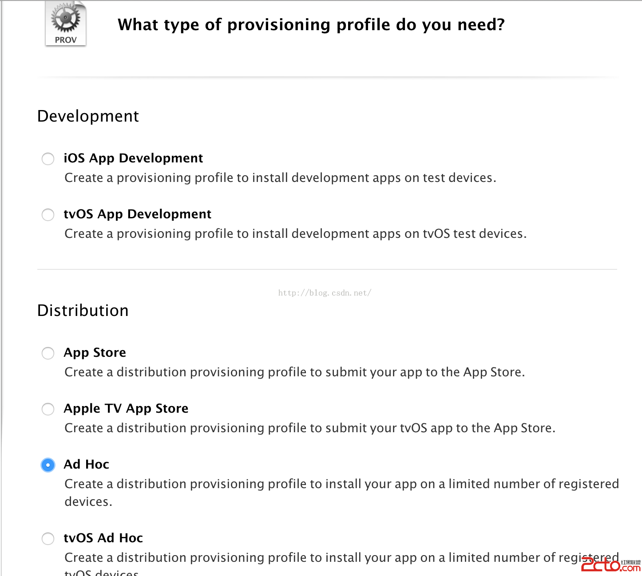Screen dimensions: 642x576
Task: Click the tvOS App Development label
Action: point(137,214)
